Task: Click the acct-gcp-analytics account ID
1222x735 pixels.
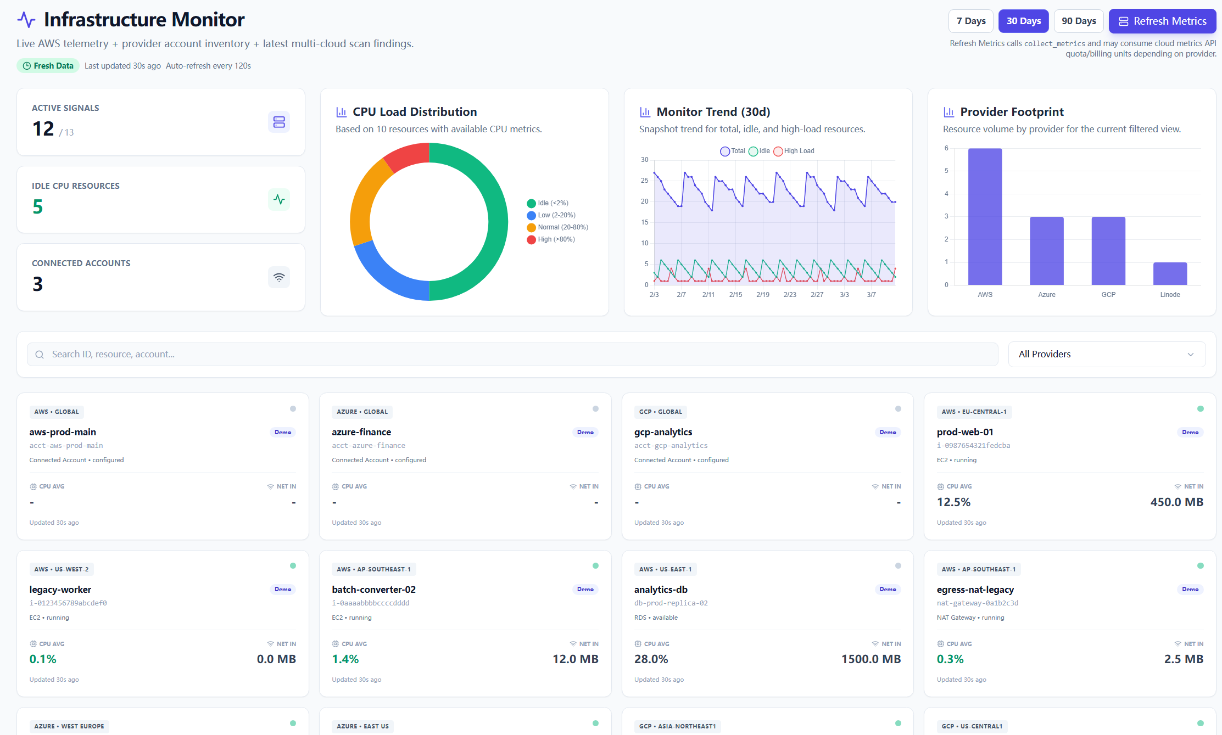Action: pyautogui.click(x=671, y=446)
